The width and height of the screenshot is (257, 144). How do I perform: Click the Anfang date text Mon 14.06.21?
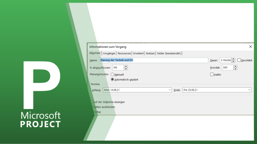(112, 90)
